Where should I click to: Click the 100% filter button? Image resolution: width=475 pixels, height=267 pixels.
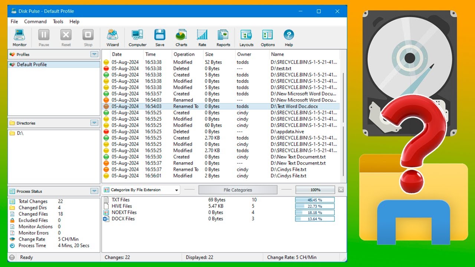(x=315, y=190)
